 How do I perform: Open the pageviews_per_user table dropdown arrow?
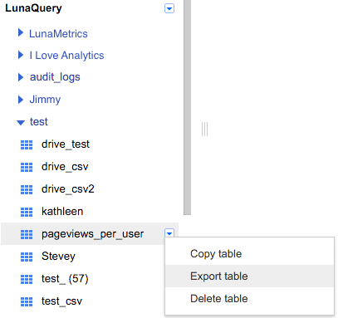(x=169, y=233)
